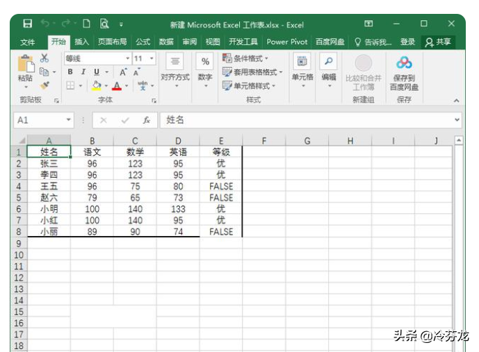Switch to Developer (开发工具) tab
Screen dimensions: 479x352
(243, 42)
